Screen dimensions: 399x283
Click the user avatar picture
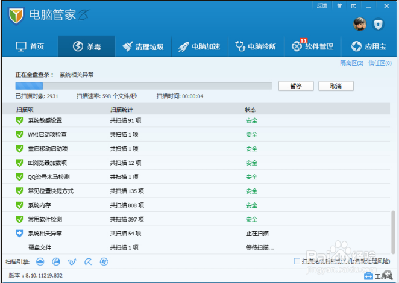tap(360, 24)
